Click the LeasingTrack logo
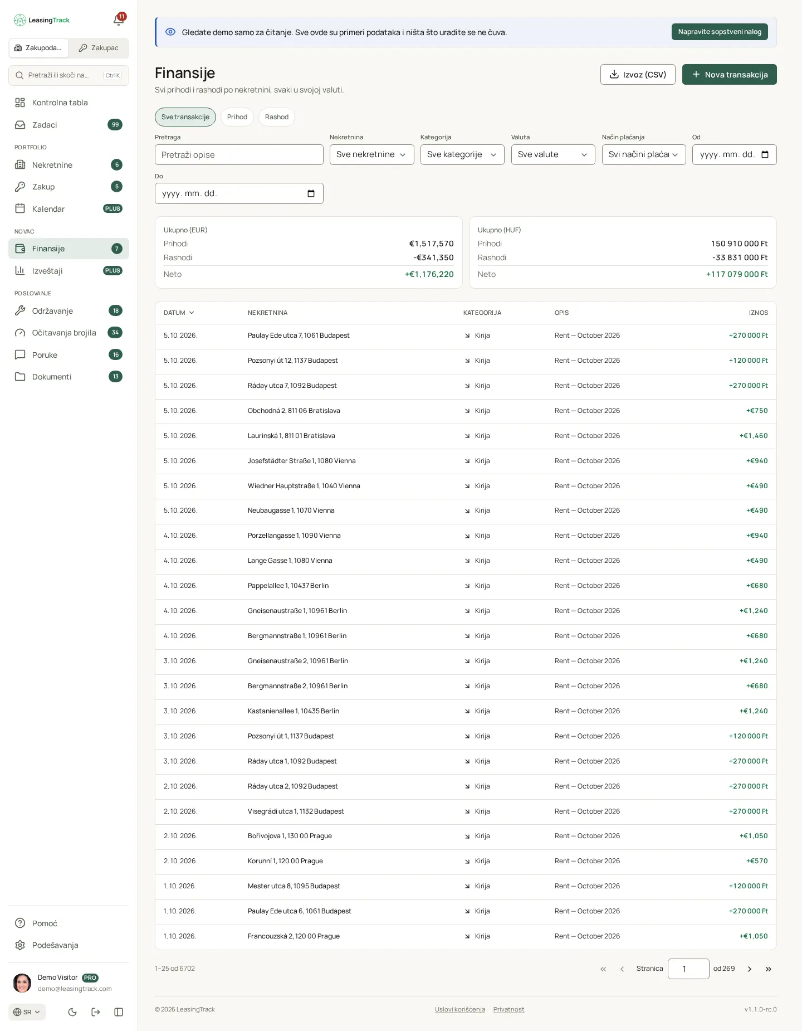 click(x=42, y=20)
